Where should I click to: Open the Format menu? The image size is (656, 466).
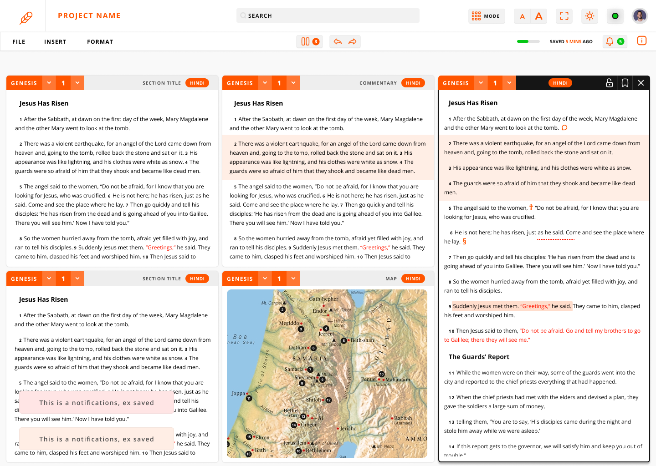[x=100, y=42]
